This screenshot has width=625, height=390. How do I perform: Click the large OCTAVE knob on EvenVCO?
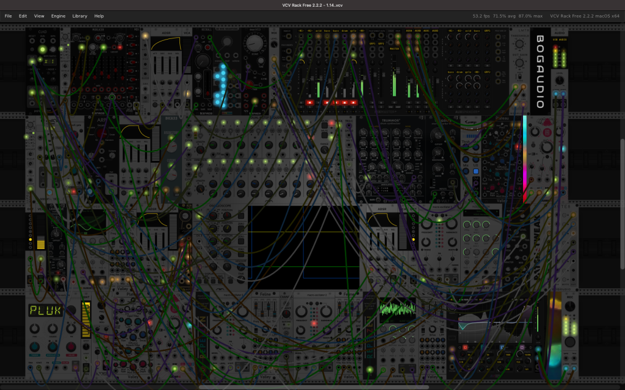tap(255, 43)
